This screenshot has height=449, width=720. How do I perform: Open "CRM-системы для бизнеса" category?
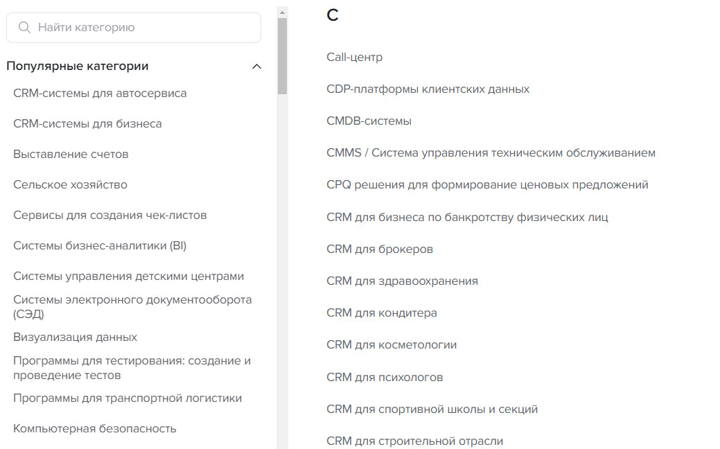tap(87, 123)
